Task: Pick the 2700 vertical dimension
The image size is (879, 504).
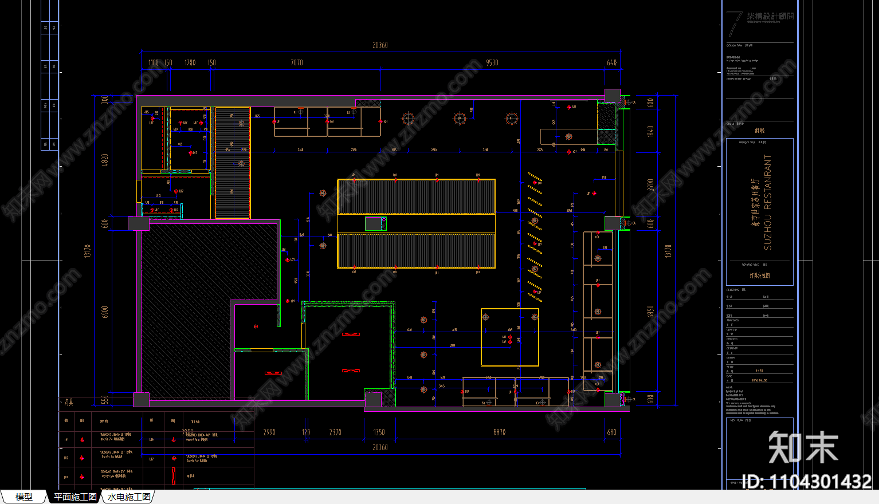Action: (650, 186)
